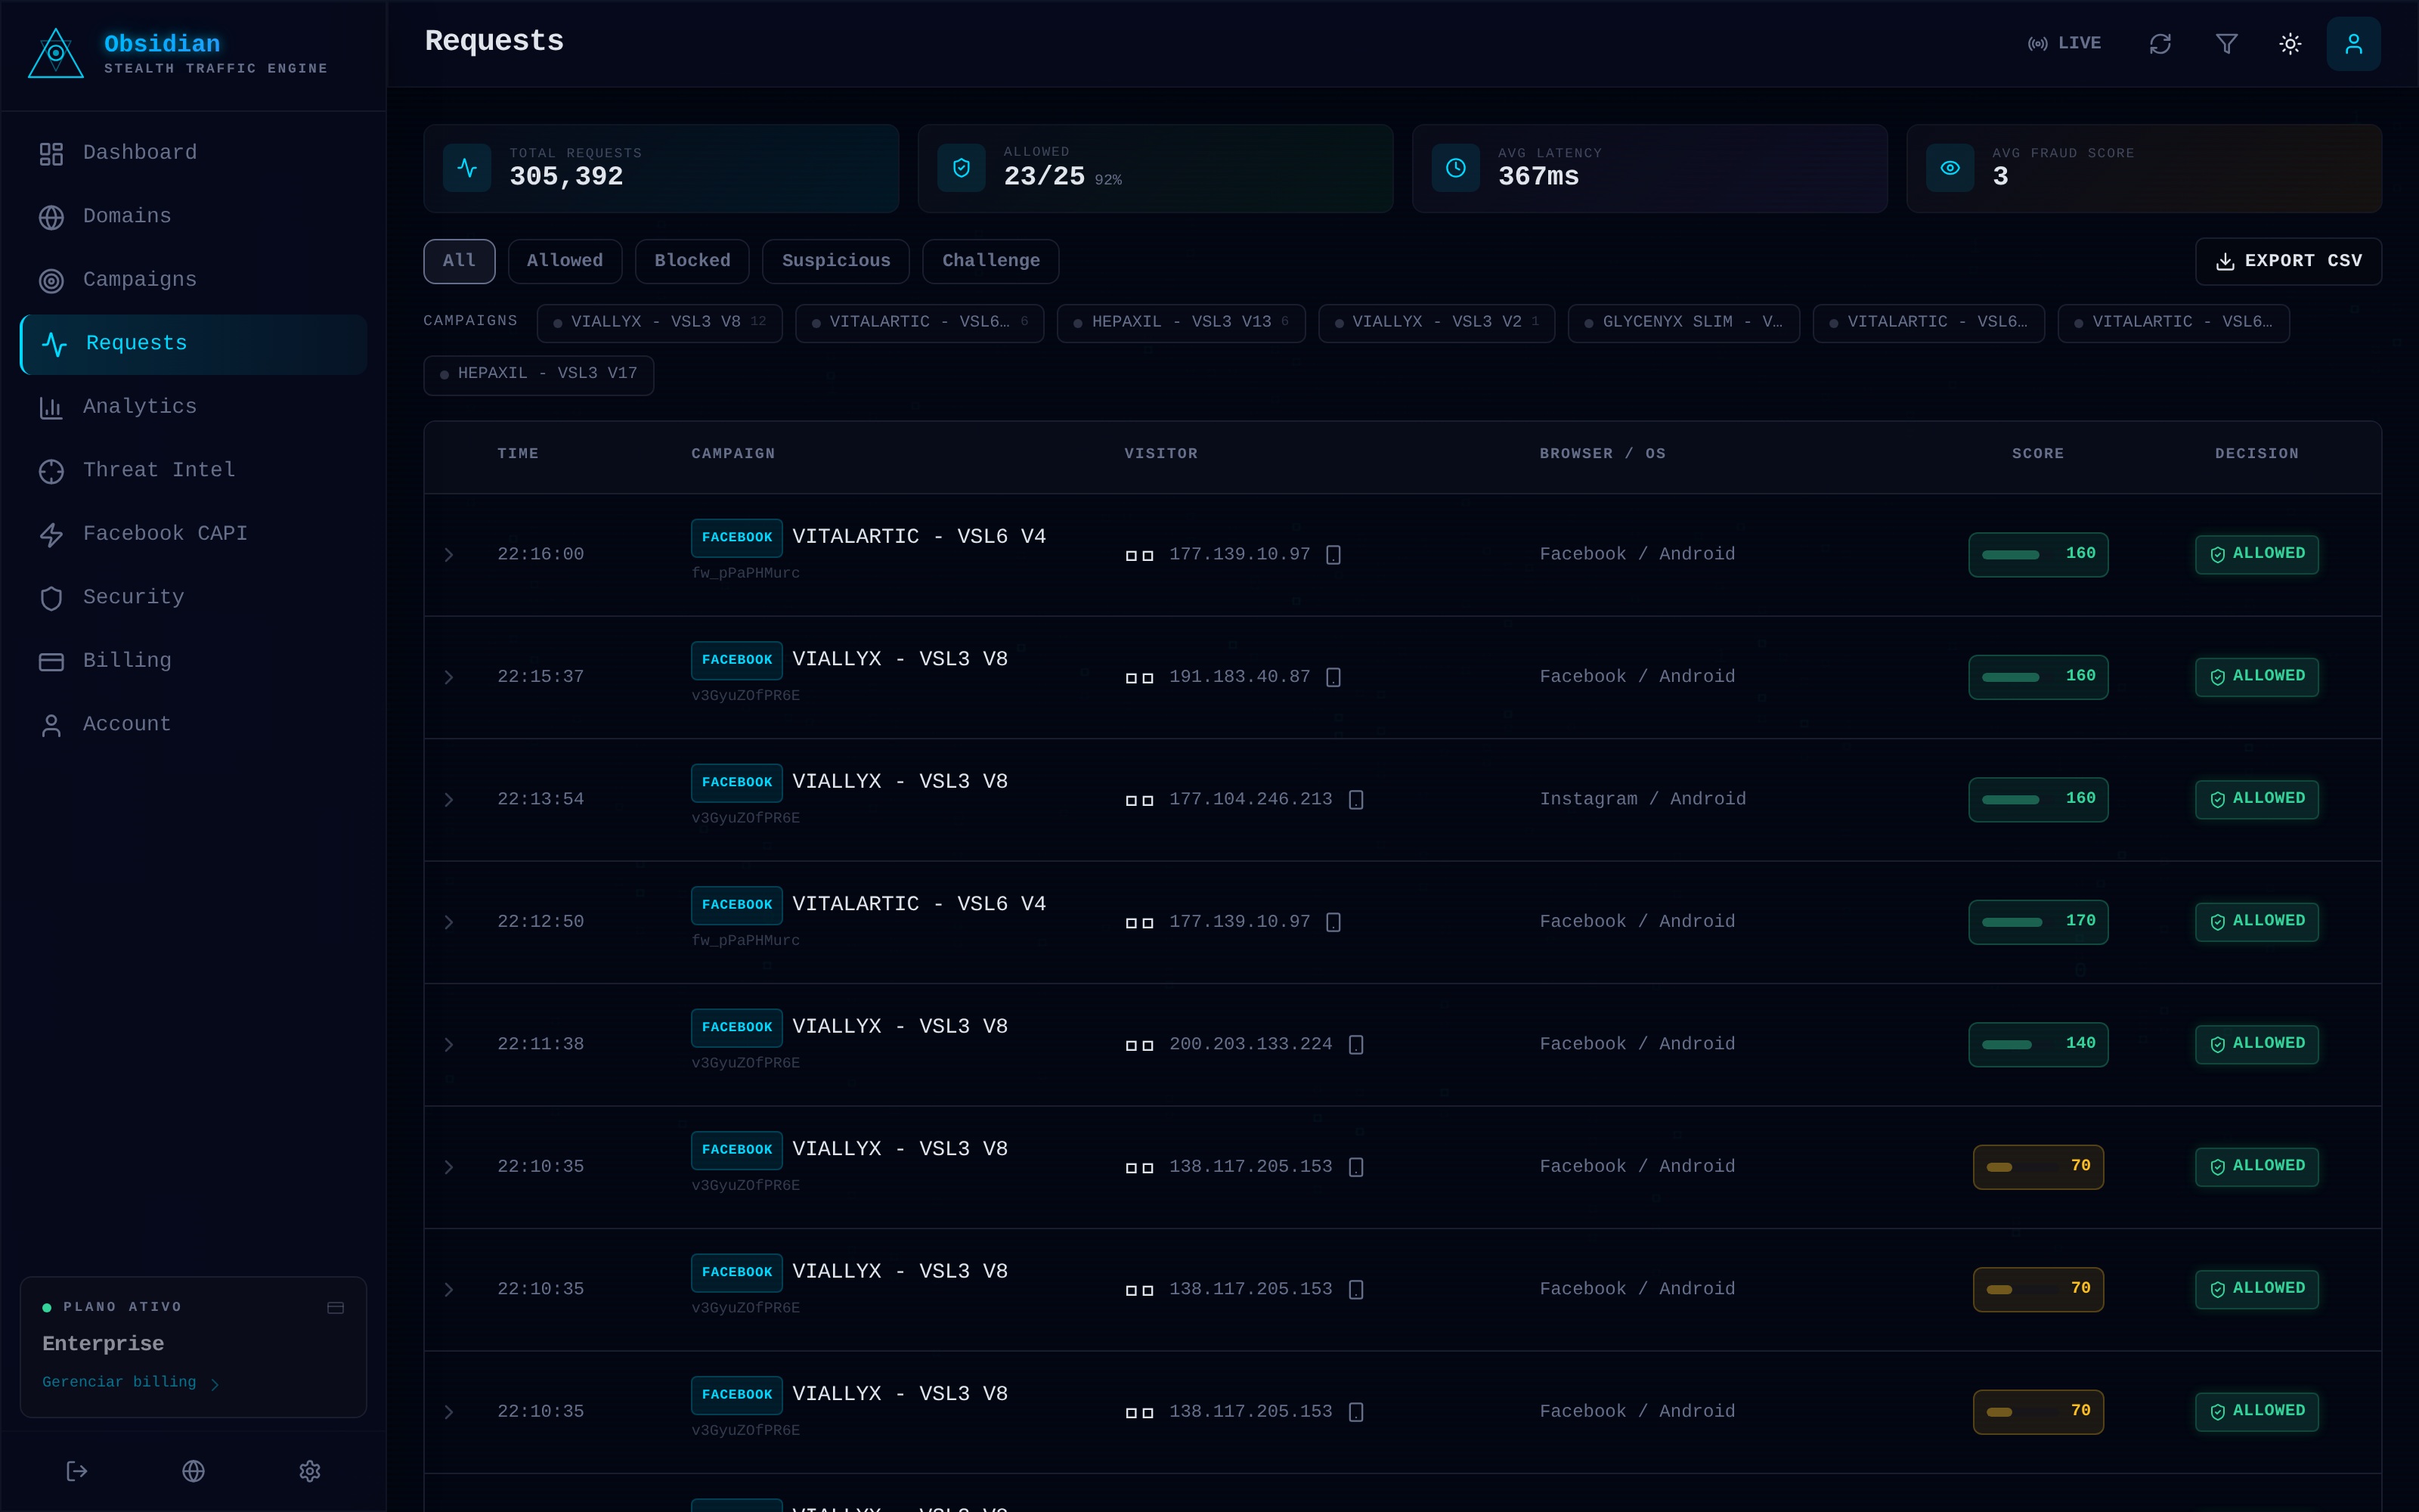Click the Avg Fraud Score eye icon

tap(1950, 168)
